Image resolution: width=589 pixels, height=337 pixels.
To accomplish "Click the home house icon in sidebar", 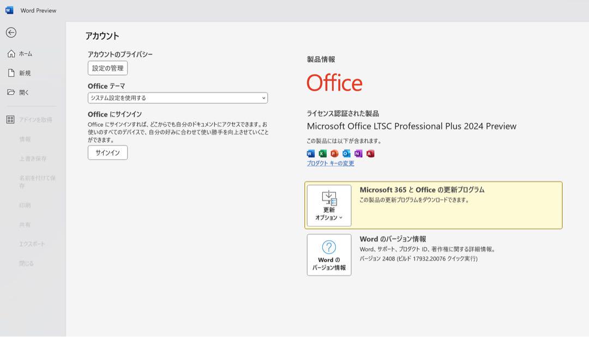I will (11, 53).
